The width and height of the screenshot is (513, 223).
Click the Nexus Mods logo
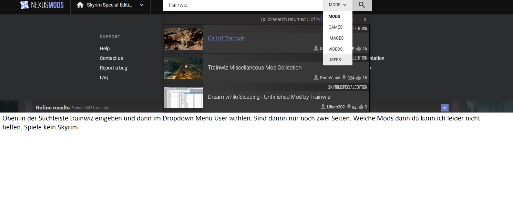pyautogui.click(x=42, y=5)
